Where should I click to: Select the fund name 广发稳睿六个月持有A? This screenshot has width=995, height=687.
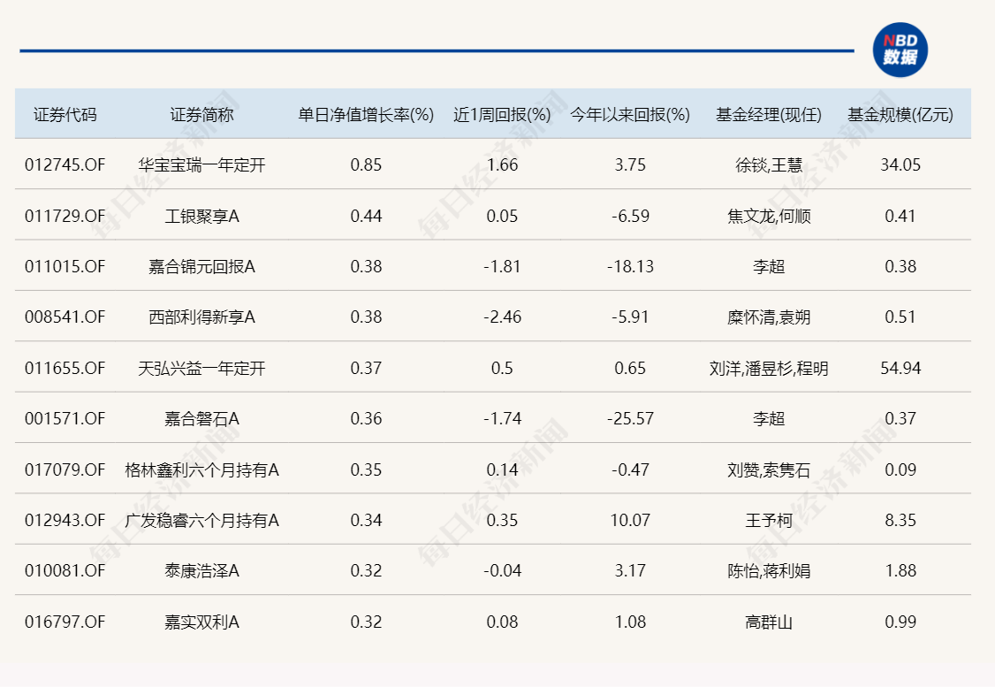coord(201,520)
